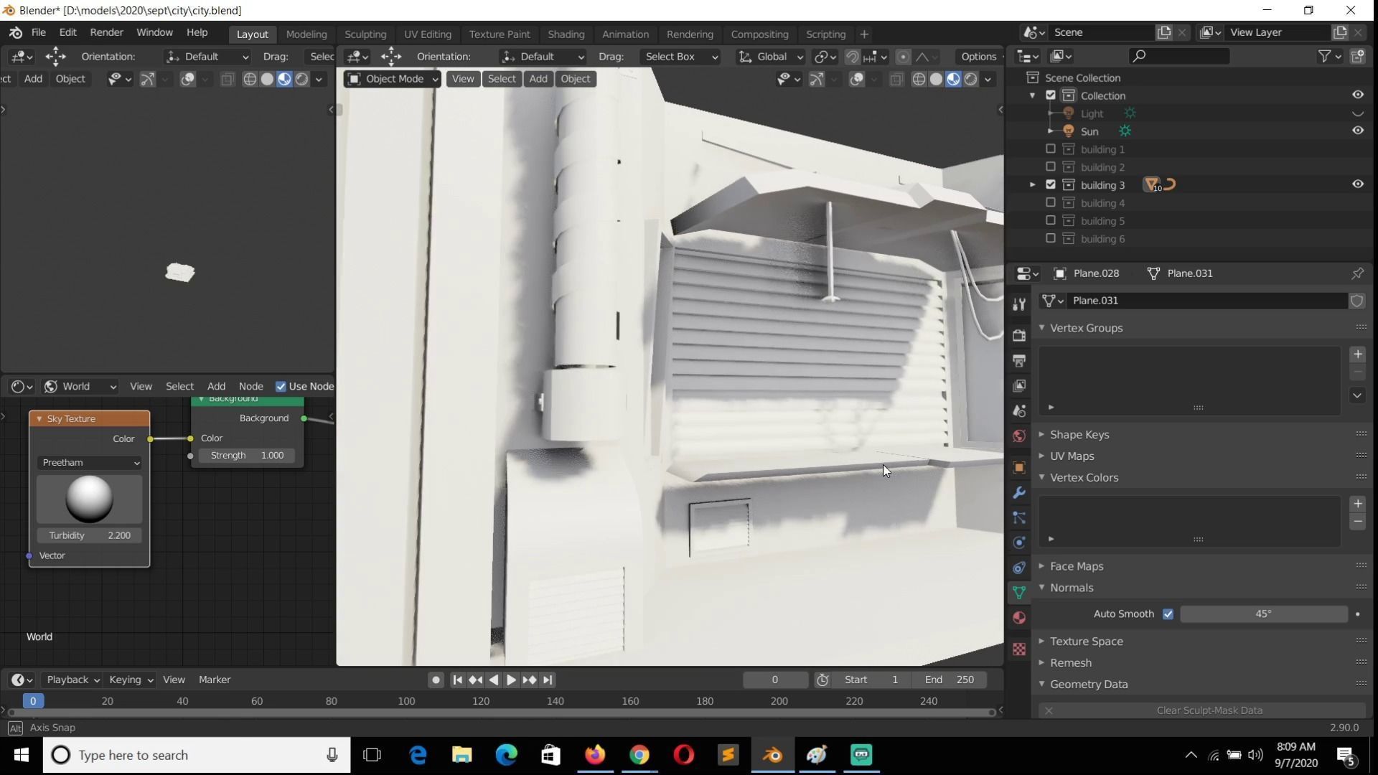
Task: Hide building 3 collection with eye icon
Action: click(x=1358, y=184)
